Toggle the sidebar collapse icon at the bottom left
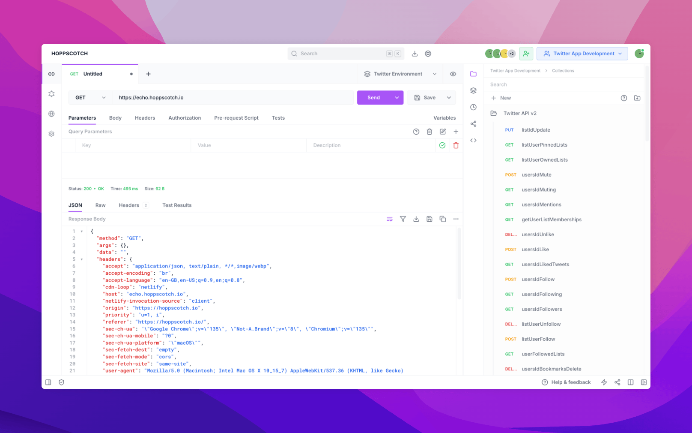 48,382
